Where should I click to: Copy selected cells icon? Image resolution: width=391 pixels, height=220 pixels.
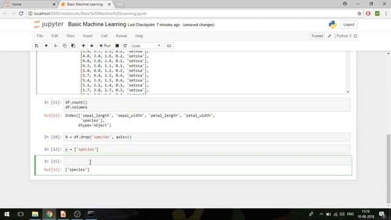pyautogui.click(x=65, y=46)
